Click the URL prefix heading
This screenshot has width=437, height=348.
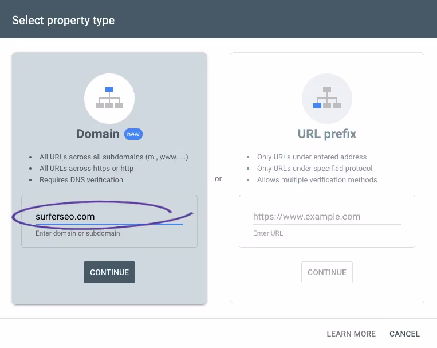(327, 134)
